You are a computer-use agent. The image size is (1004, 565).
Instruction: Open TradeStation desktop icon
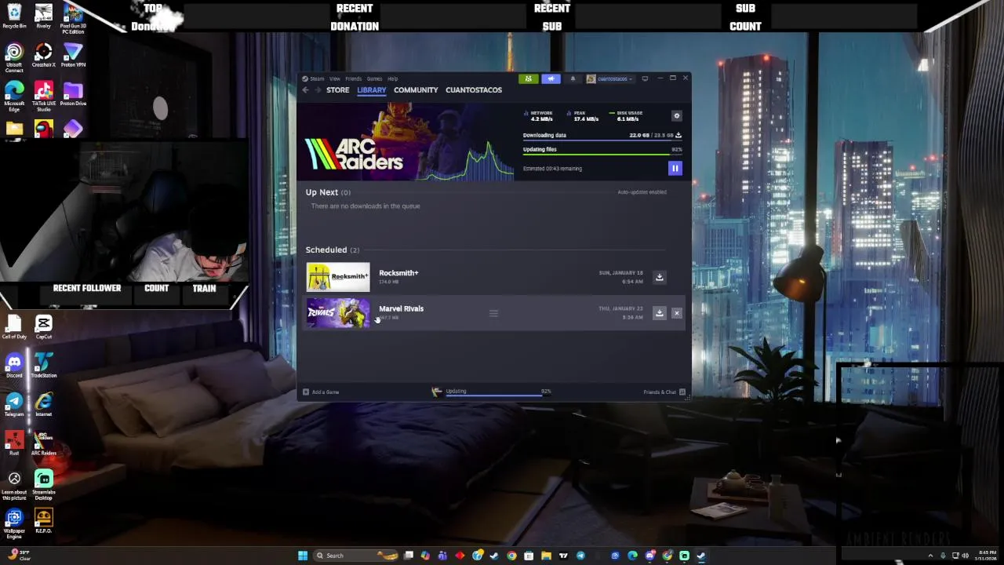(43, 366)
